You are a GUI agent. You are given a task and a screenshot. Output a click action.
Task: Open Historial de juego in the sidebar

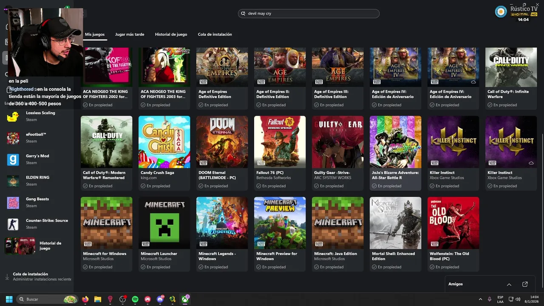pyautogui.click(x=37, y=246)
